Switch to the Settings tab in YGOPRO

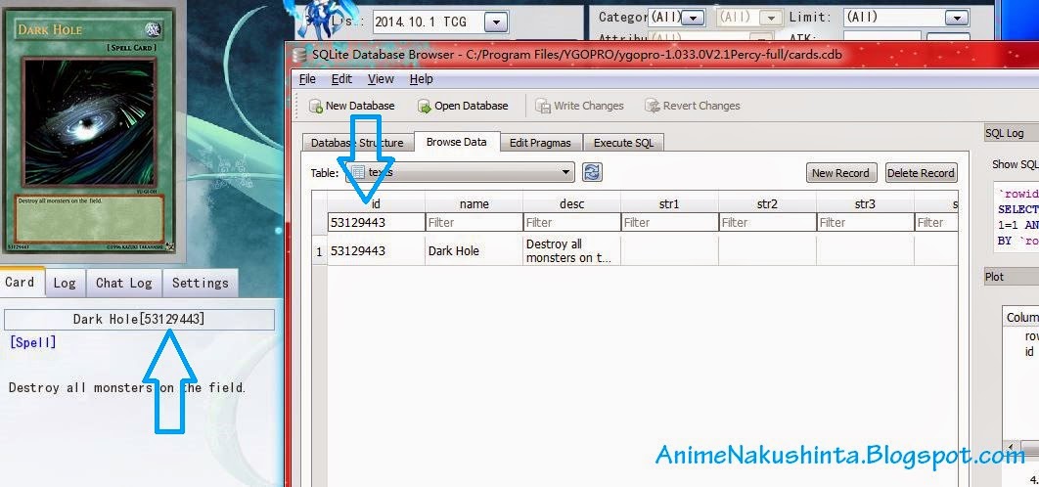click(x=201, y=283)
